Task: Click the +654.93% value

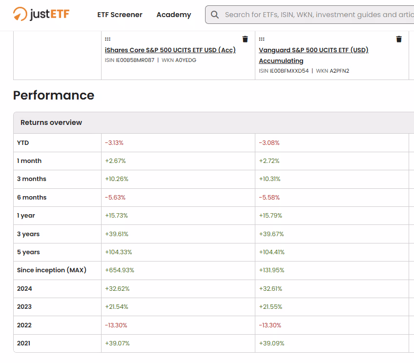Action: 120,270
